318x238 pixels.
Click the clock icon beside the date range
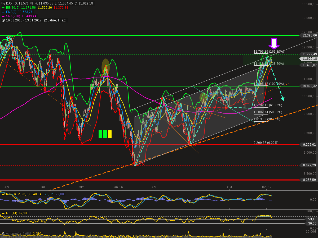pyautogui.click(x=3, y=20)
